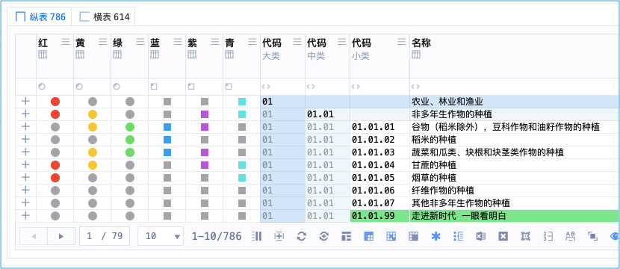Image resolution: width=620 pixels, height=269 pixels.
Task: Click the page number field 1 / 79
Action: tap(105, 236)
